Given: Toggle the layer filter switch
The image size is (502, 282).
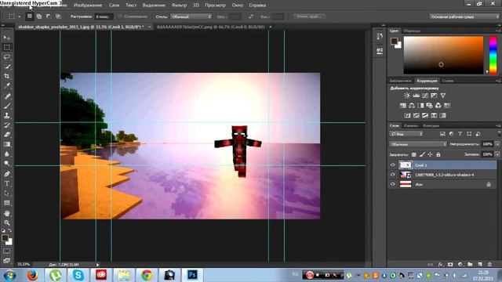Looking at the screenshot, I should coord(499,134).
